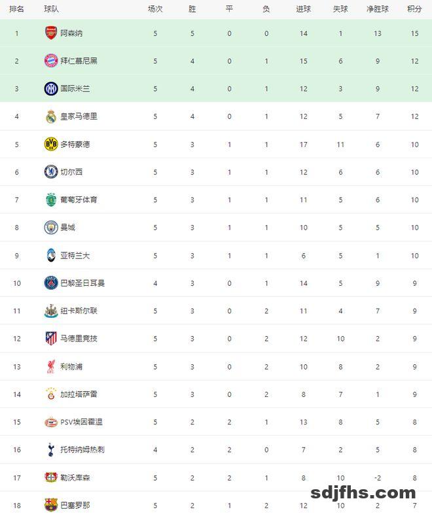The width and height of the screenshot is (432, 518).
Task: Click the 净胜球 column header
Action: [377, 9]
